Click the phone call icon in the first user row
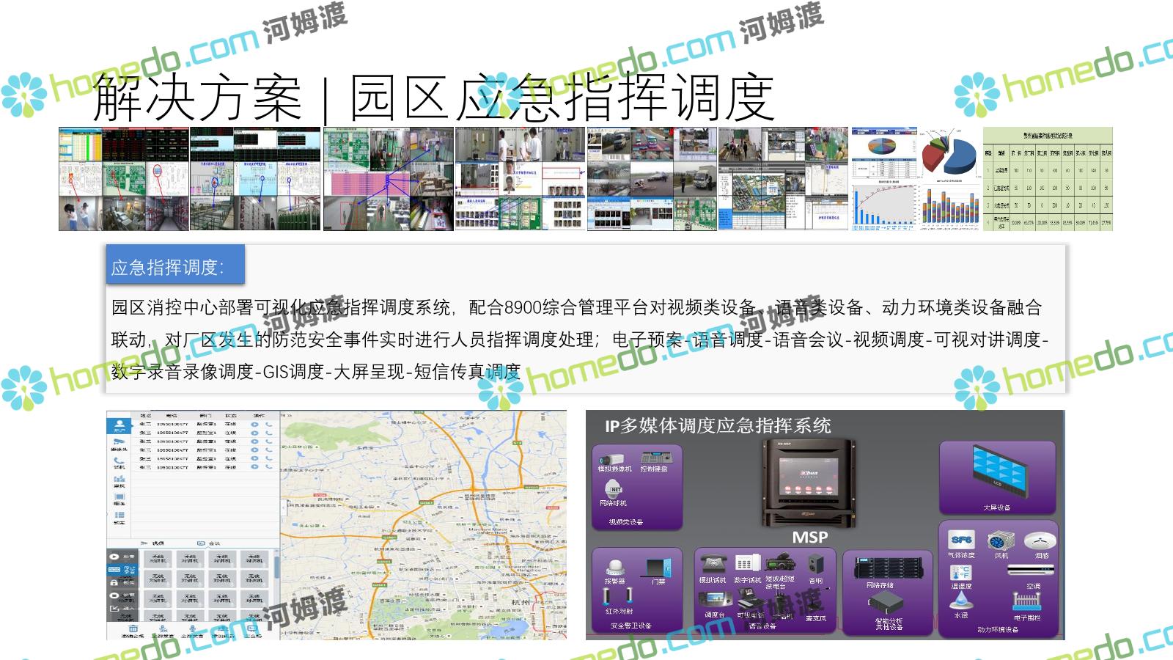The height and width of the screenshot is (660, 1173). click(x=269, y=424)
